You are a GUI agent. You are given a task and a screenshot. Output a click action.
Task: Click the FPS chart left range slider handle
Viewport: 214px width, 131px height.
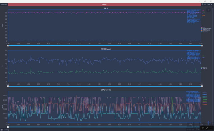click(x=8, y=46)
